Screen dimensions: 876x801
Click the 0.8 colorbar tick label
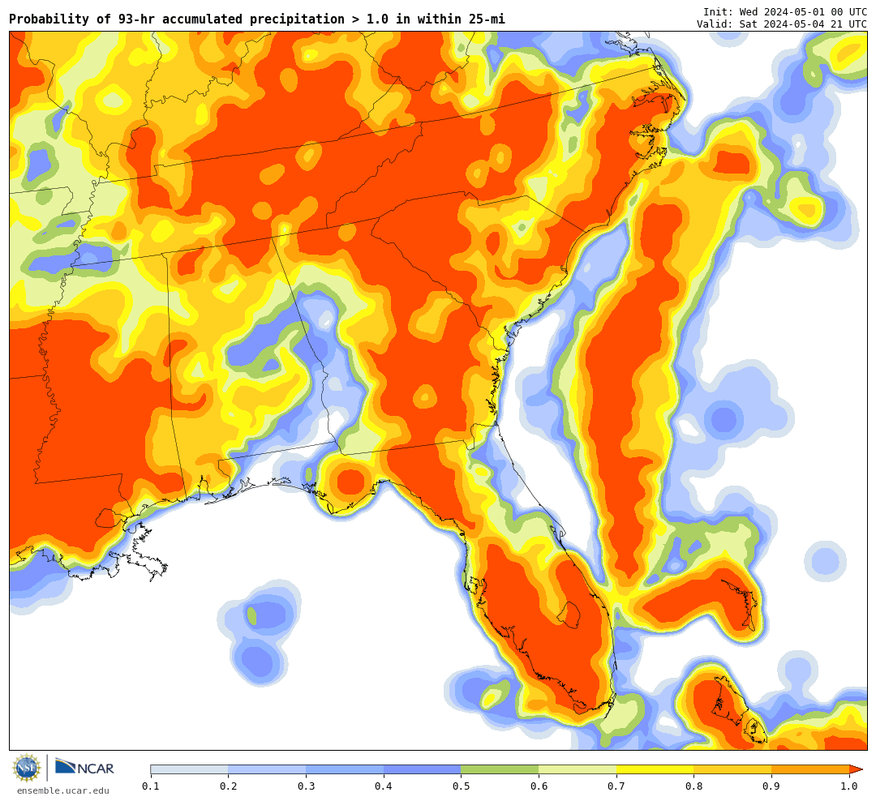(x=693, y=786)
